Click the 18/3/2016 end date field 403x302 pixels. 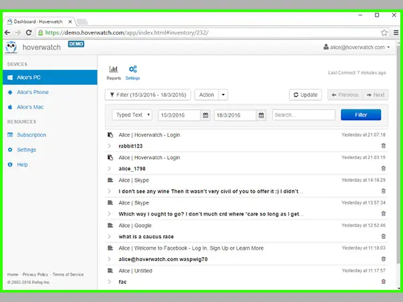tap(235, 115)
